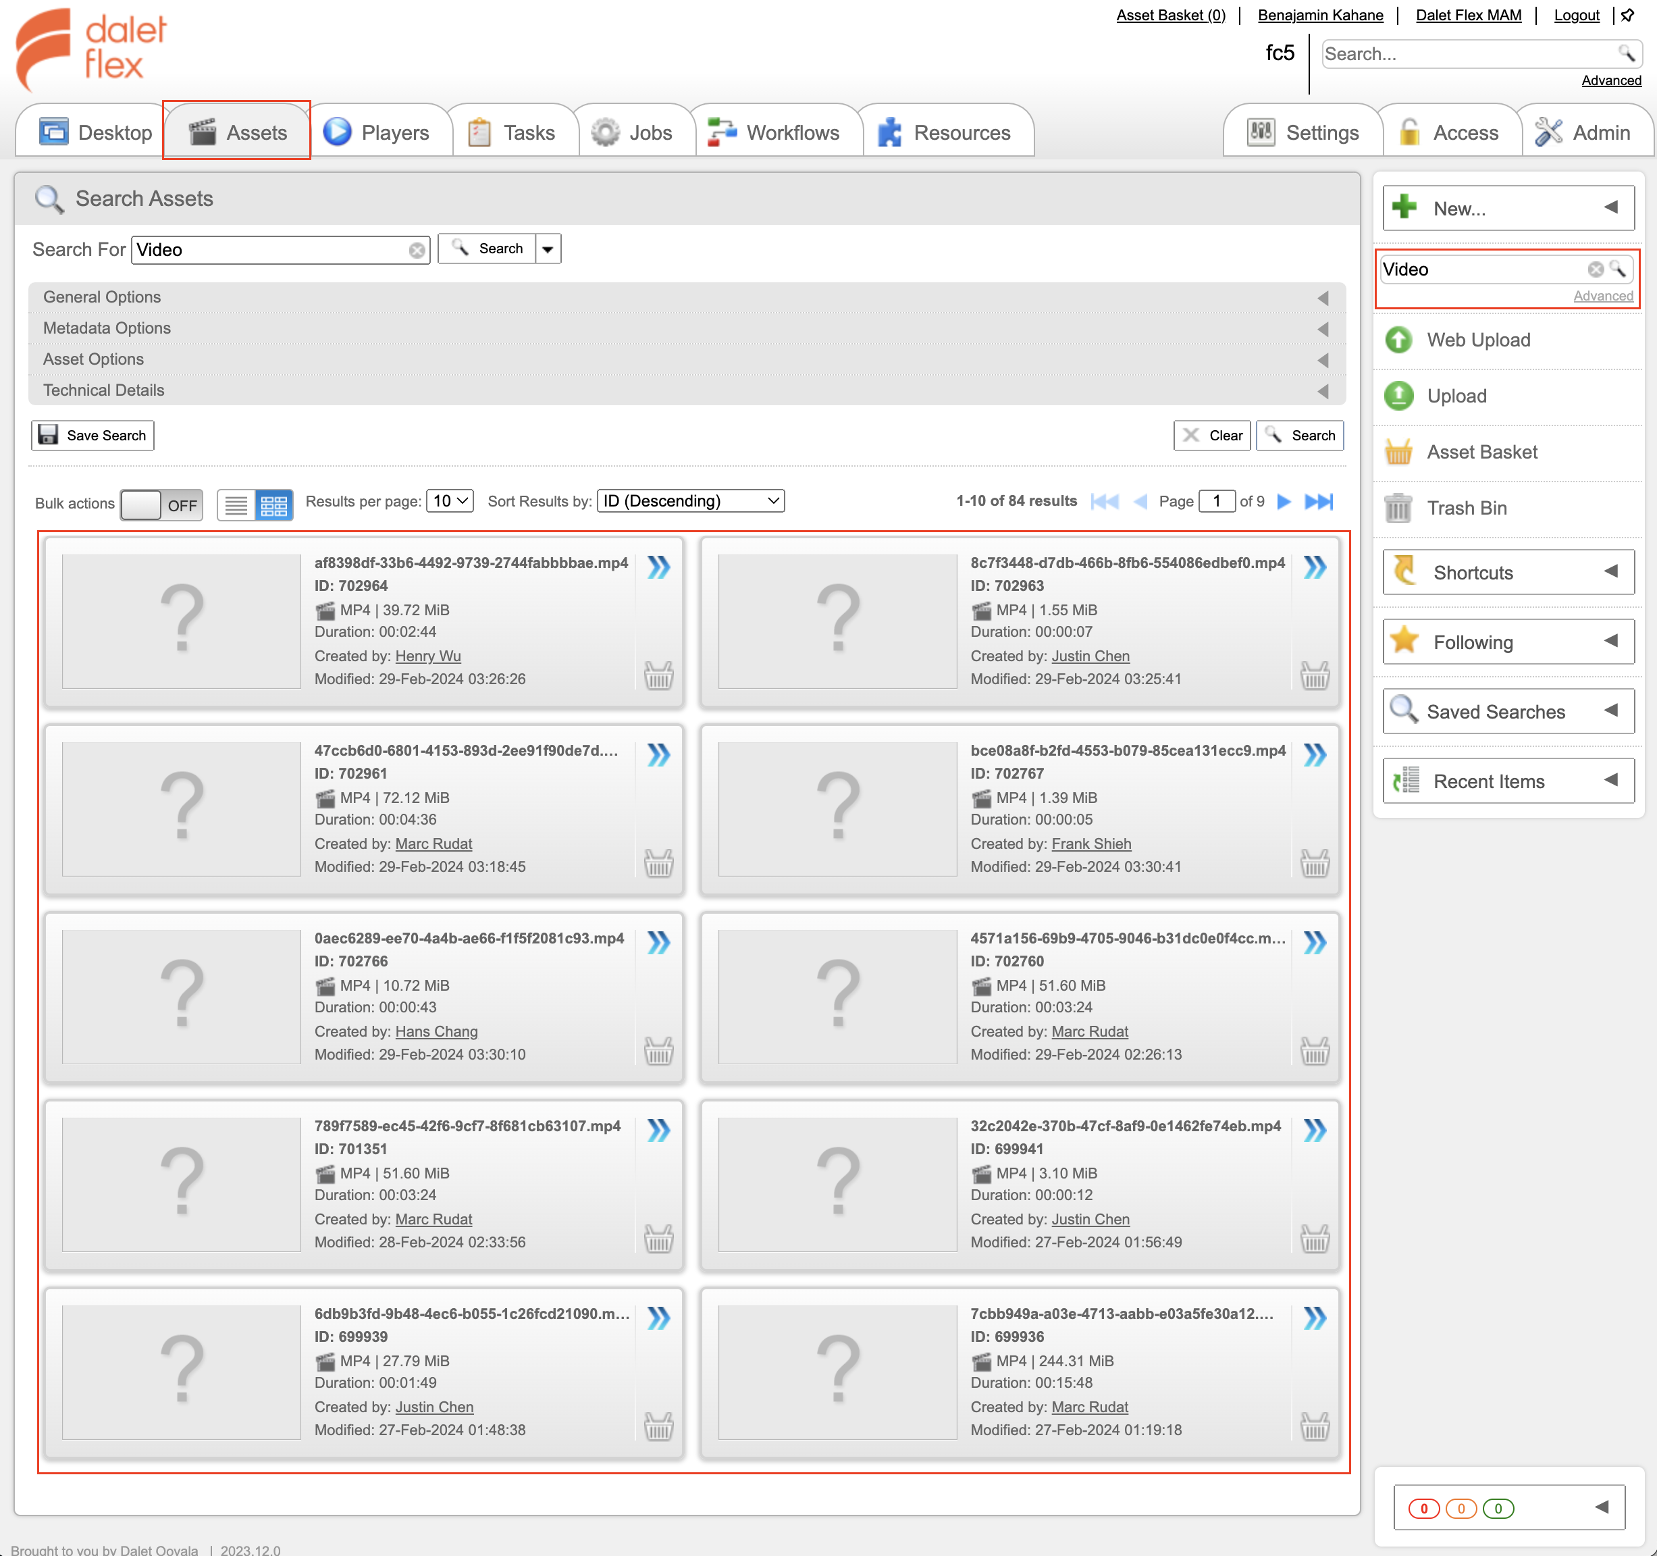1657x1556 pixels.
Task: Add asset ID 702760 to basket
Action: [x=1315, y=1050]
